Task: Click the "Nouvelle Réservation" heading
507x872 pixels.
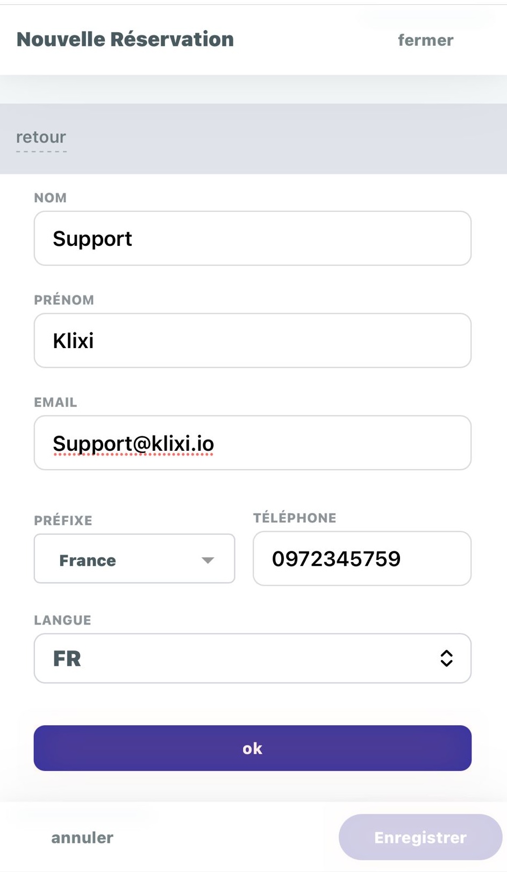Action: point(125,40)
